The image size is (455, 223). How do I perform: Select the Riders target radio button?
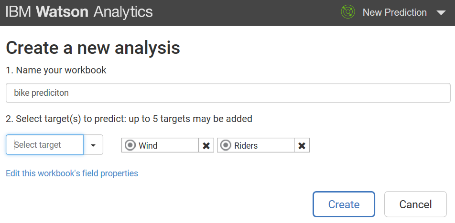pyautogui.click(x=226, y=145)
